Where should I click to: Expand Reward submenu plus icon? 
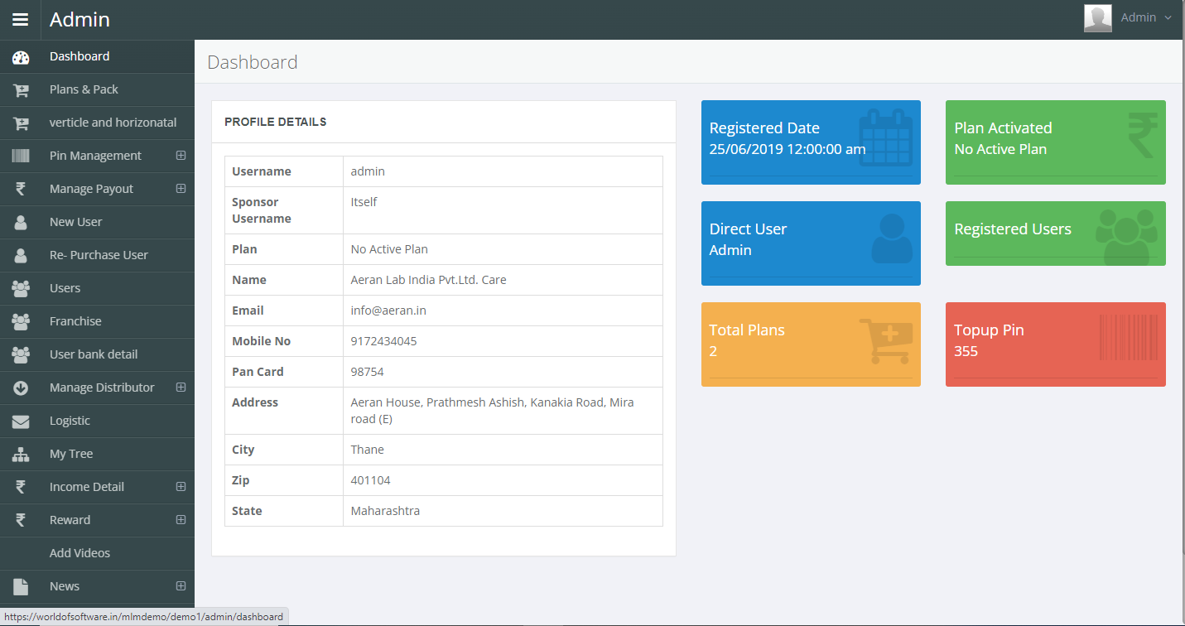[x=181, y=520]
